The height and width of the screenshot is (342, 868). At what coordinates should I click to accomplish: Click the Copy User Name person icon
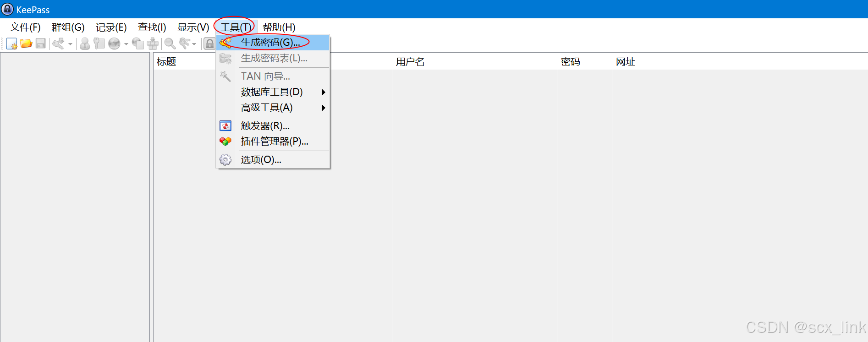tap(85, 43)
